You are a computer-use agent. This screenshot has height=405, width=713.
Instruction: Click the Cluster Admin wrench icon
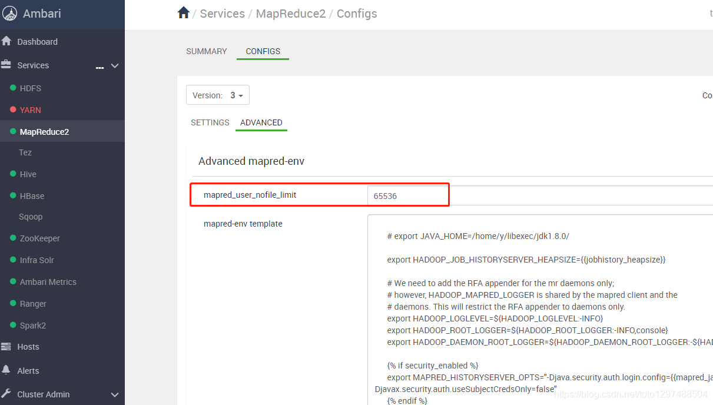[6, 394]
